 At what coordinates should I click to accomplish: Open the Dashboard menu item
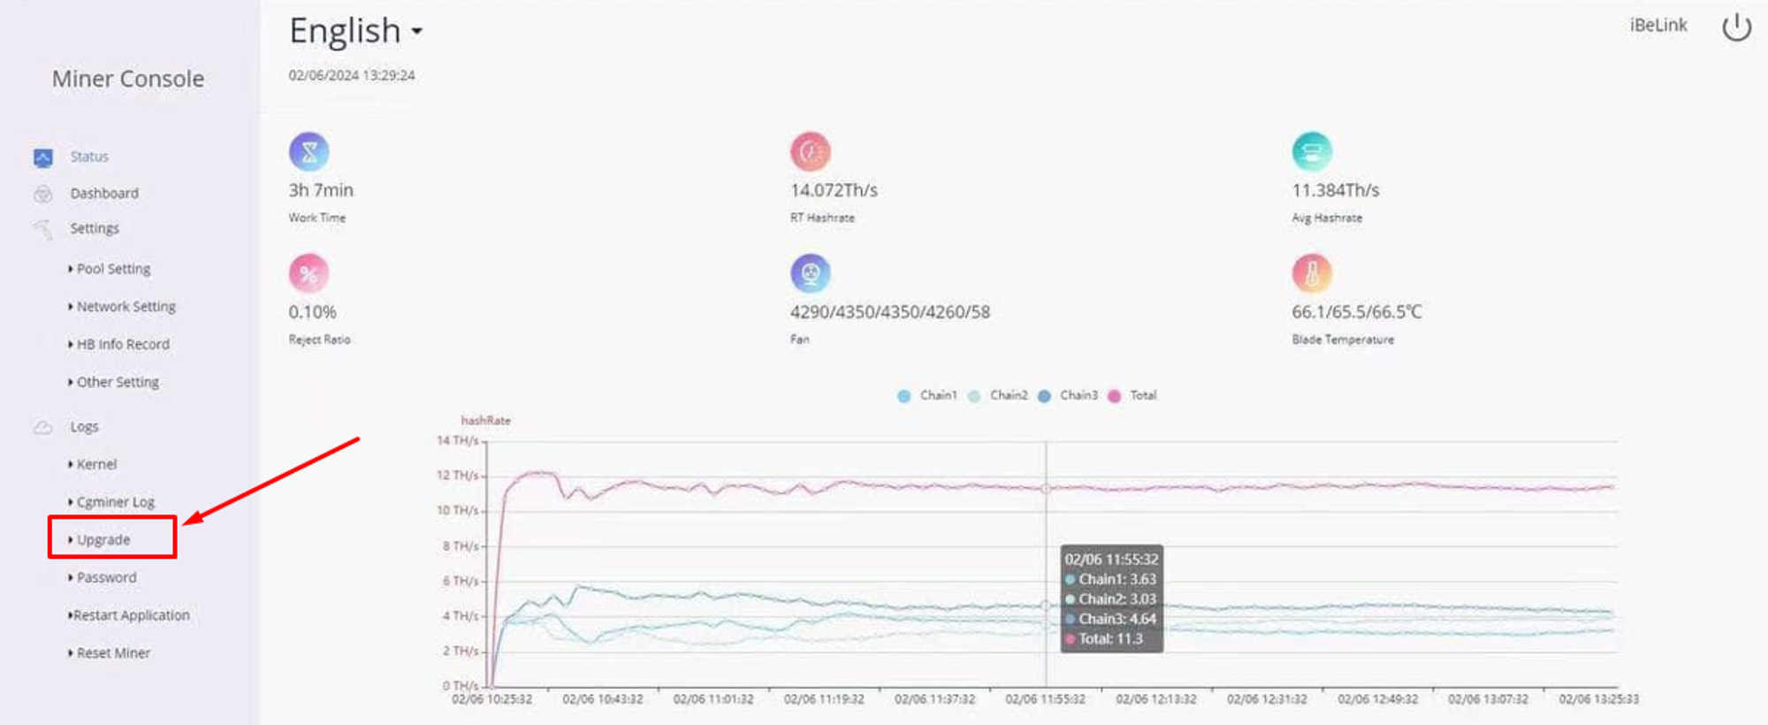[x=104, y=193]
